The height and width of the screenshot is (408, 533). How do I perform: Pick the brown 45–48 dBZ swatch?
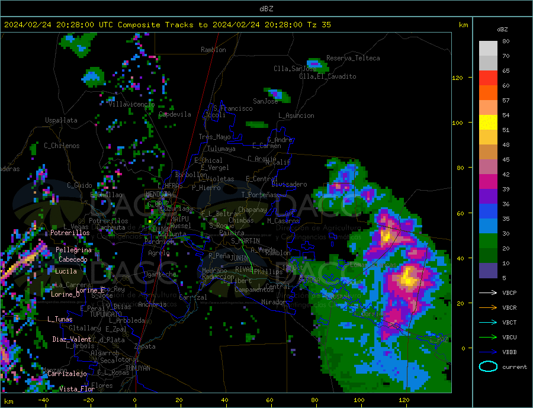point(488,152)
